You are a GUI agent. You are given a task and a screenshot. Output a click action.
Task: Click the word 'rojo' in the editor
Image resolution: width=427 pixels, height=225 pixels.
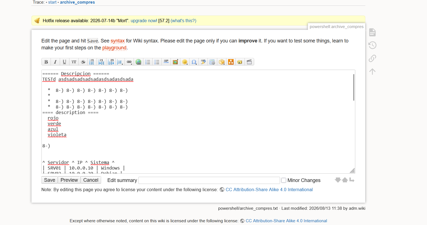(x=53, y=118)
